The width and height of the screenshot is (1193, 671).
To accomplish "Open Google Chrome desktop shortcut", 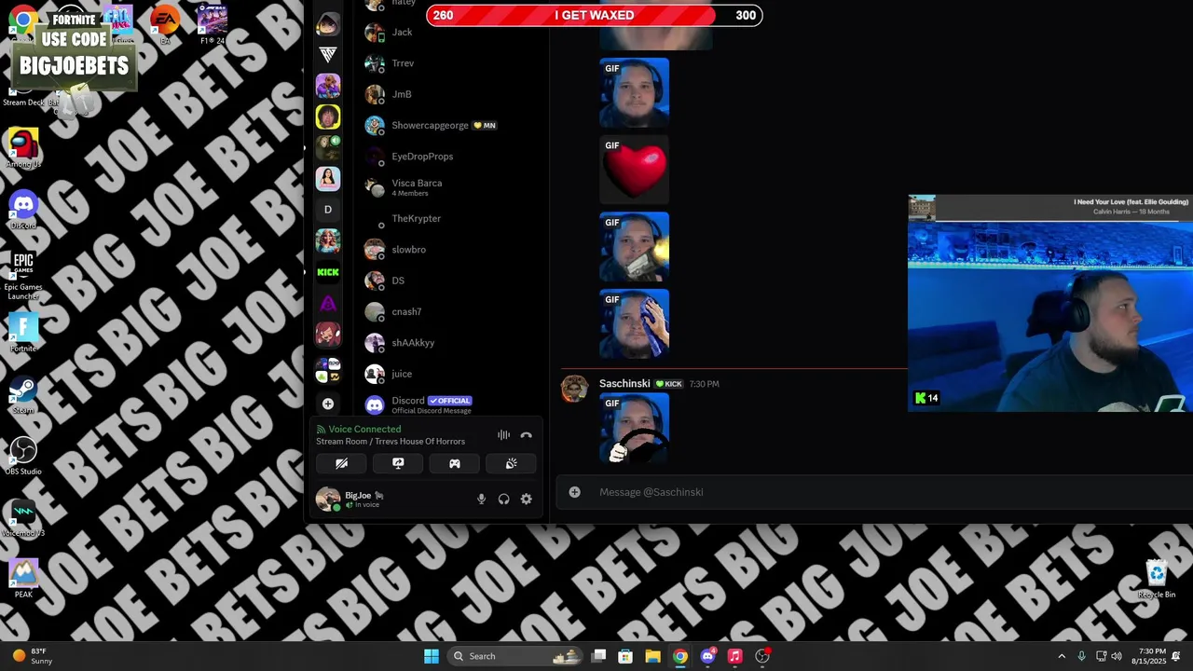I will (x=23, y=21).
